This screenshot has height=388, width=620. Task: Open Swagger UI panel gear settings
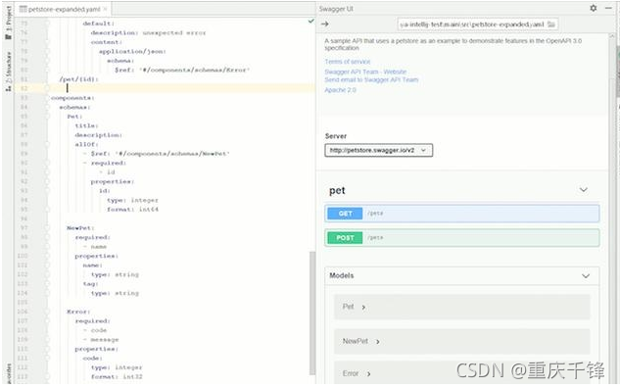coord(594,8)
